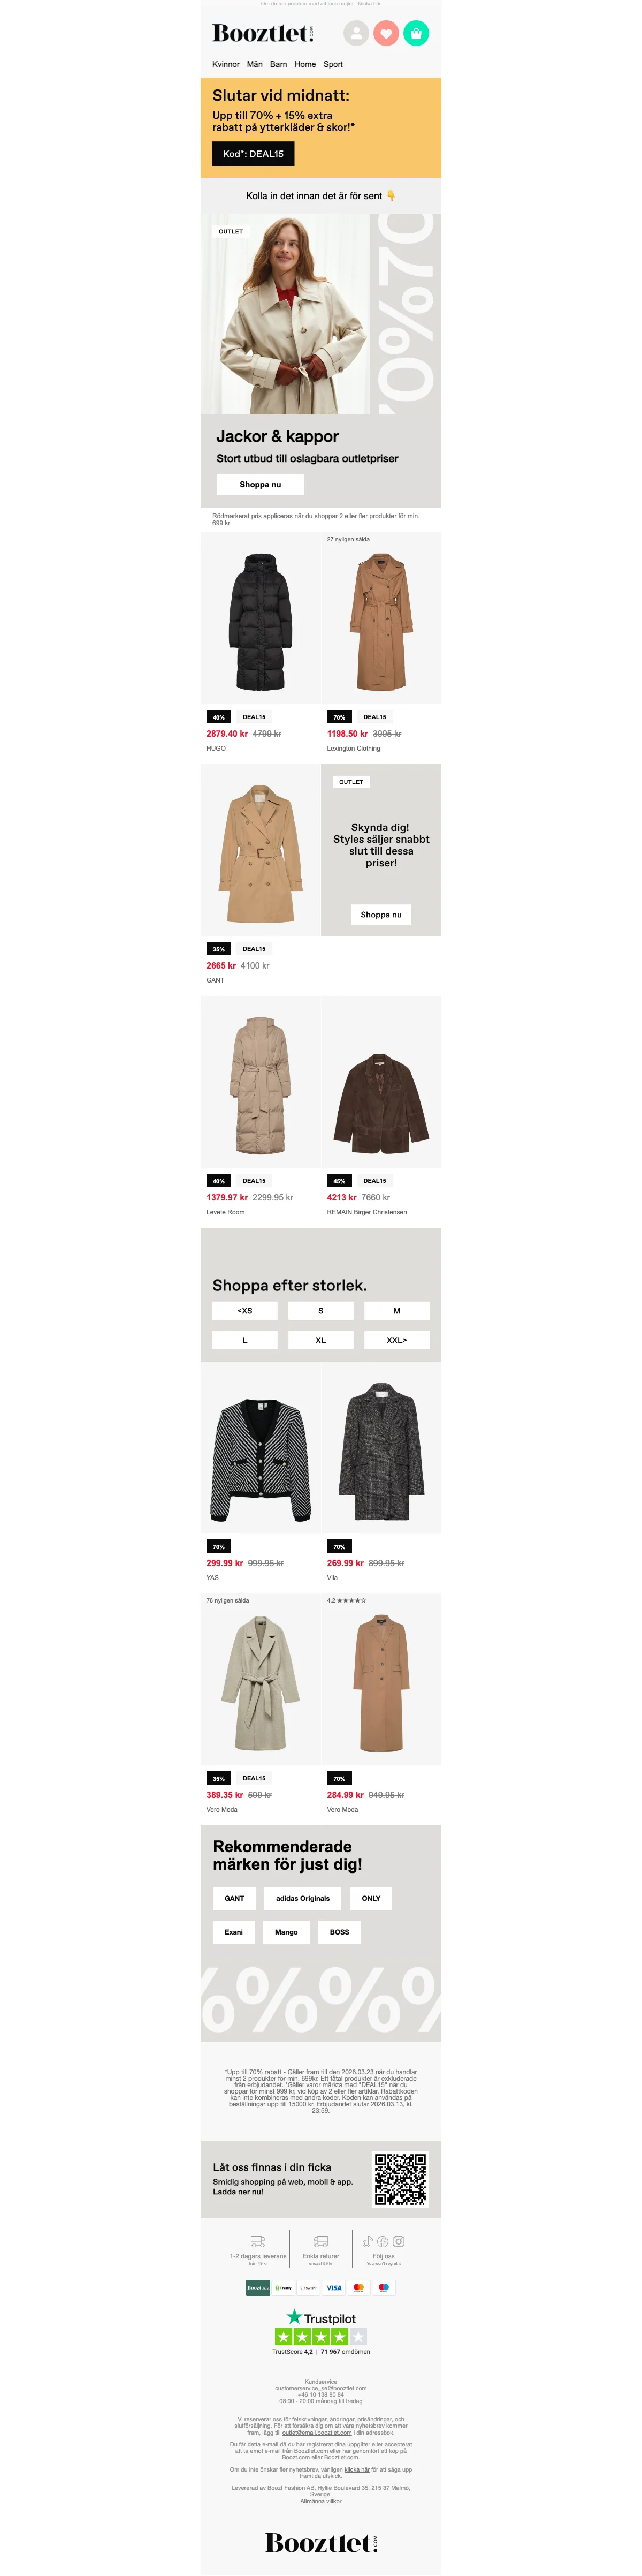642x2576 pixels.
Task: Choose the adidas Originals brand button
Action: pyautogui.click(x=302, y=1897)
